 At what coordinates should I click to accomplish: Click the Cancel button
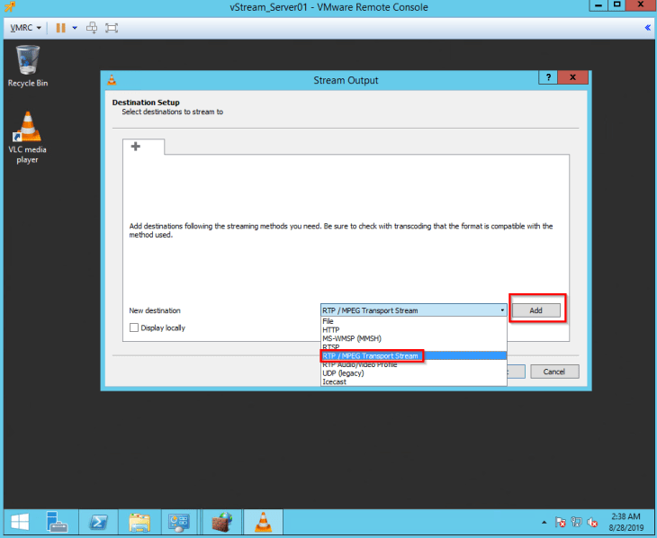pyautogui.click(x=553, y=372)
